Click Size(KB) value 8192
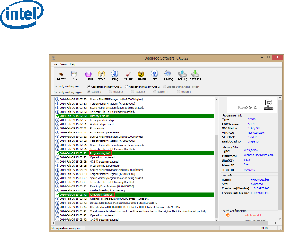 [x=247, y=160]
